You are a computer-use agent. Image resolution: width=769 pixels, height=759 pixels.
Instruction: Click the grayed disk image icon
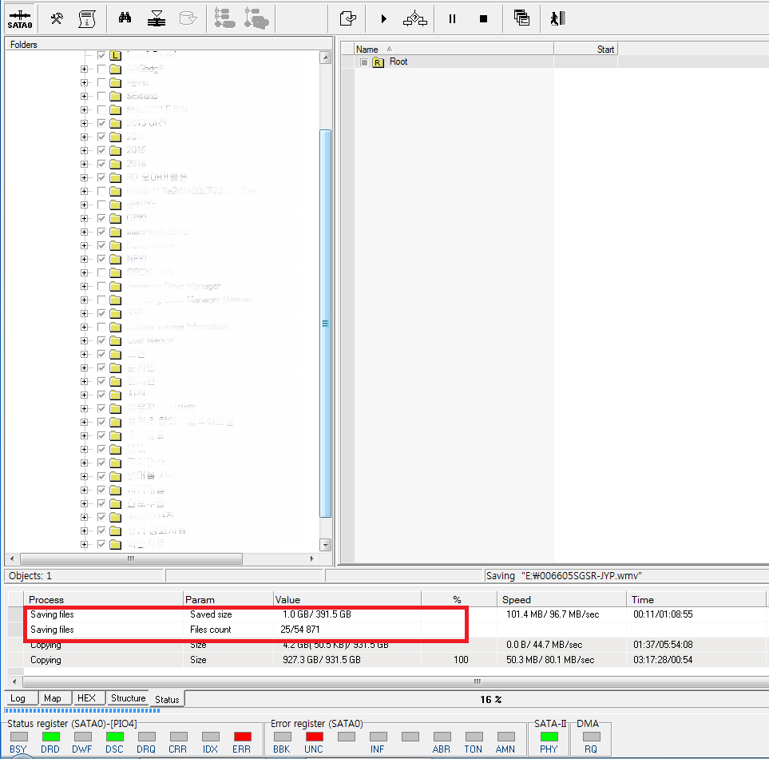[x=188, y=18]
